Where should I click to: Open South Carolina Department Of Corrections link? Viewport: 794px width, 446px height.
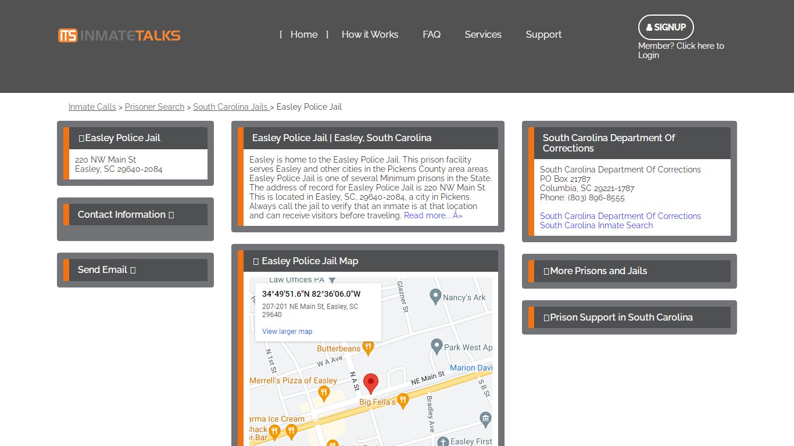click(x=620, y=216)
